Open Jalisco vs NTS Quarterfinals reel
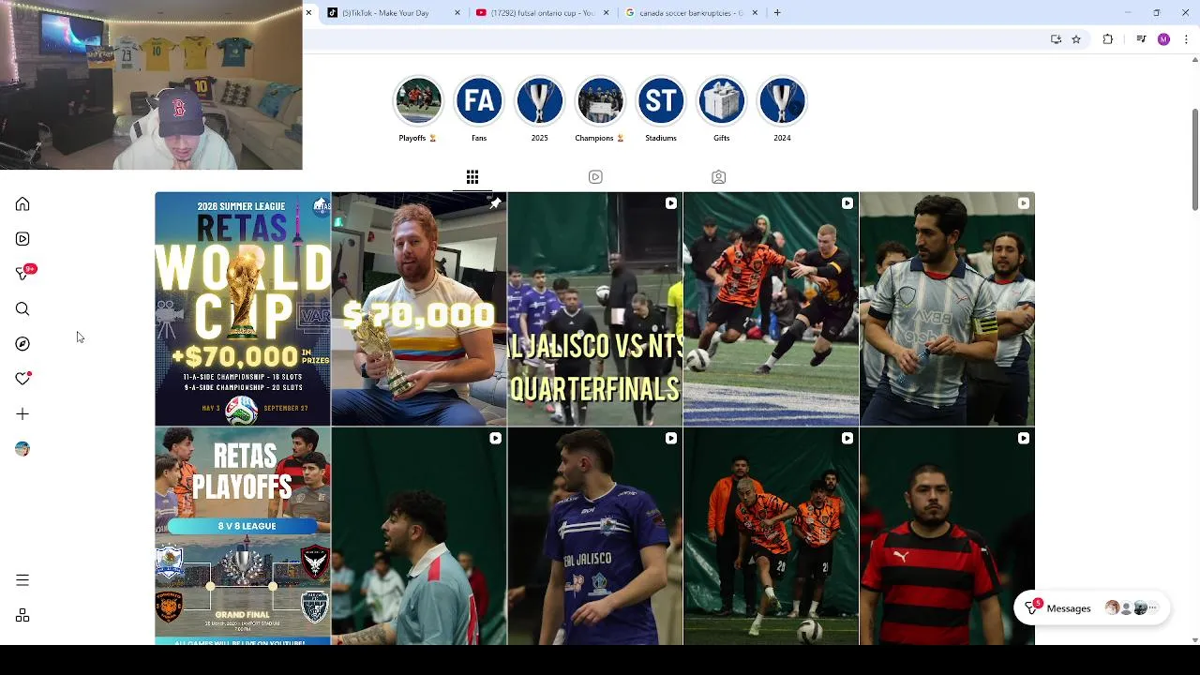 595,309
